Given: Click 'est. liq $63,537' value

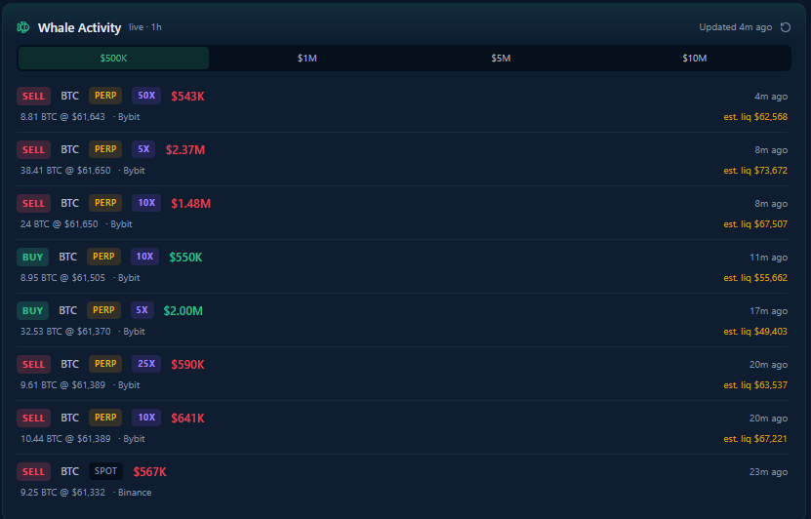Looking at the screenshot, I should [755, 385].
